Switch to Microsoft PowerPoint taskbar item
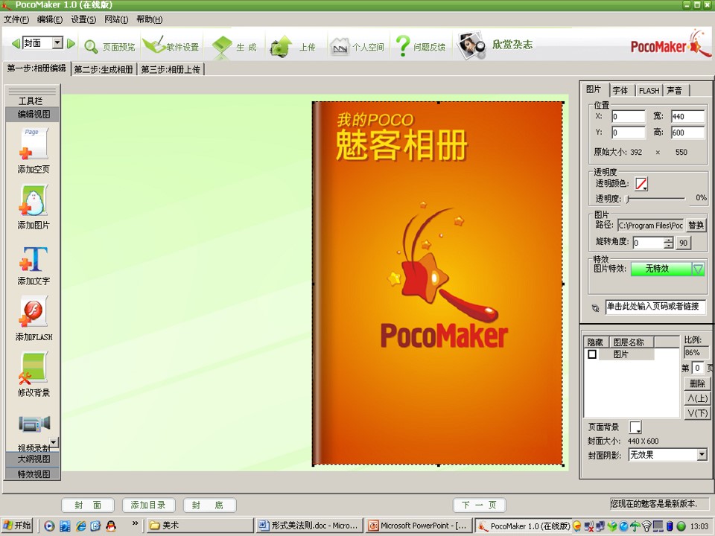 419,526
